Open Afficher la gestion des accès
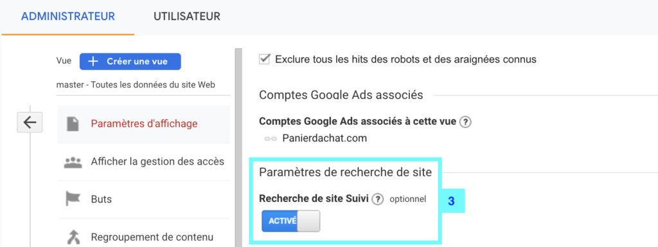This screenshot has width=658, height=247. pos(144,161)
